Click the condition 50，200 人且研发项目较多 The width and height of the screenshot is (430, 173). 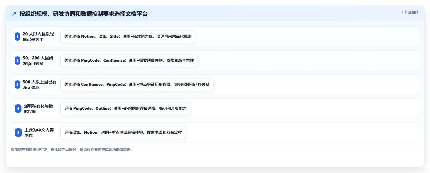pyautogui.click(x=38, y=61)
